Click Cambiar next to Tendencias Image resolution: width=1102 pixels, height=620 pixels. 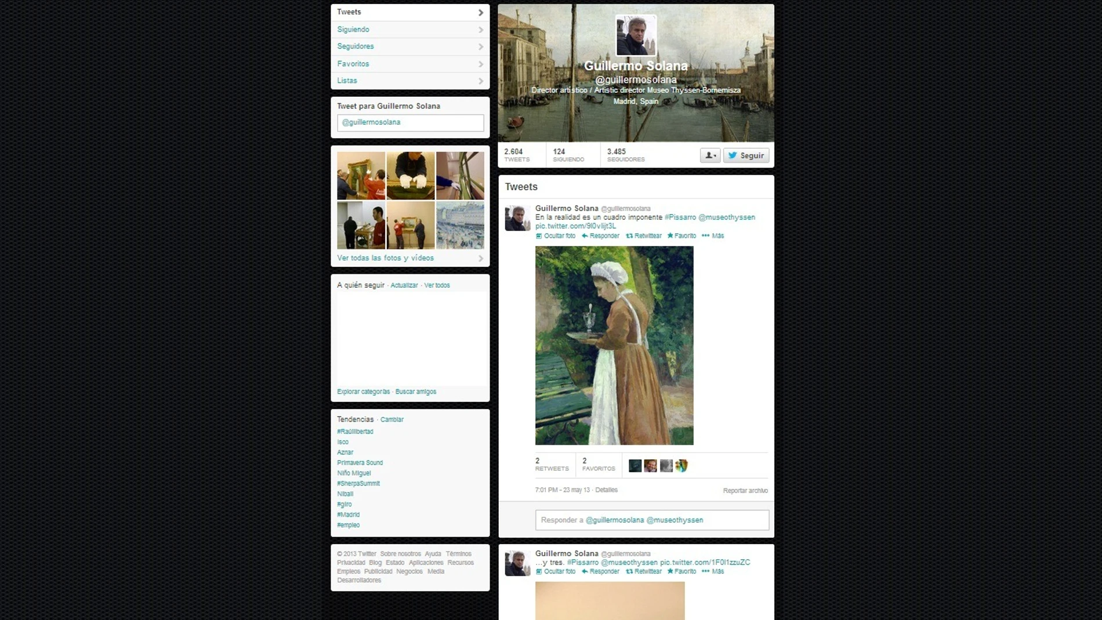tap(391, 419)
